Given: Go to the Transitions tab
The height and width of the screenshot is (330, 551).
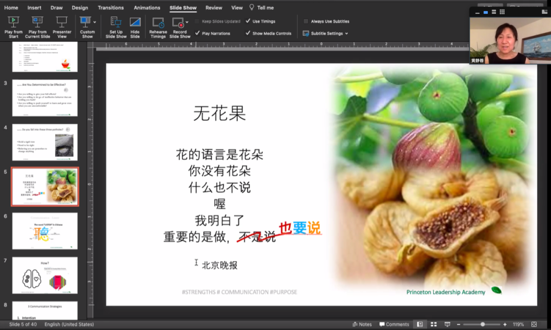Looking at the screenshot, I should [111, 7].
